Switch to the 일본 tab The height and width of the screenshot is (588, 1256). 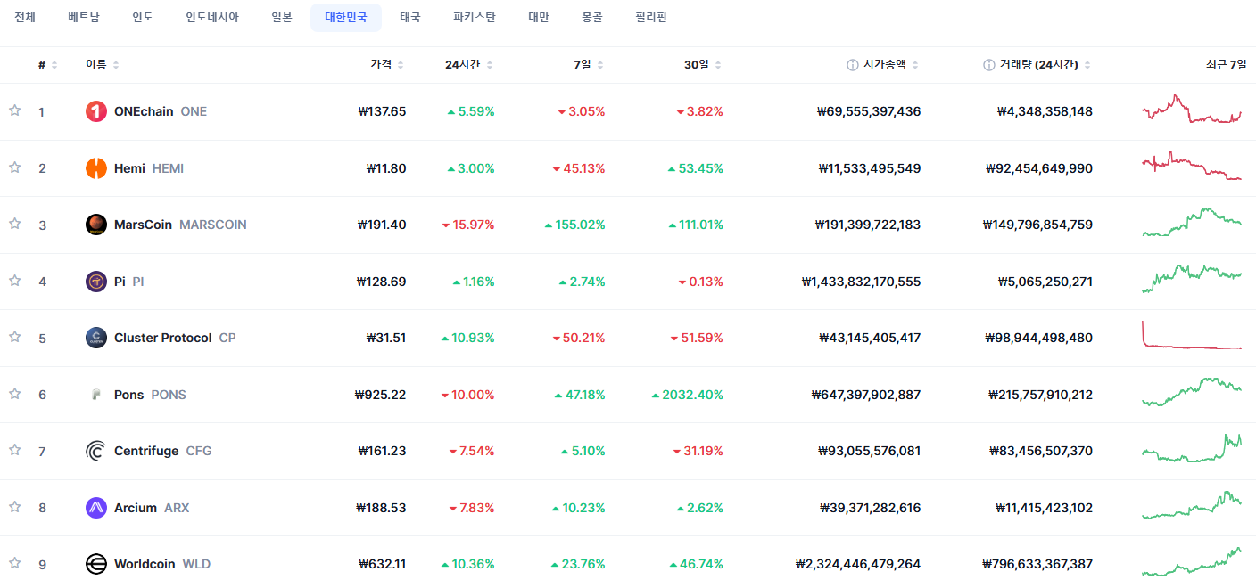click(x=282, y=18)
